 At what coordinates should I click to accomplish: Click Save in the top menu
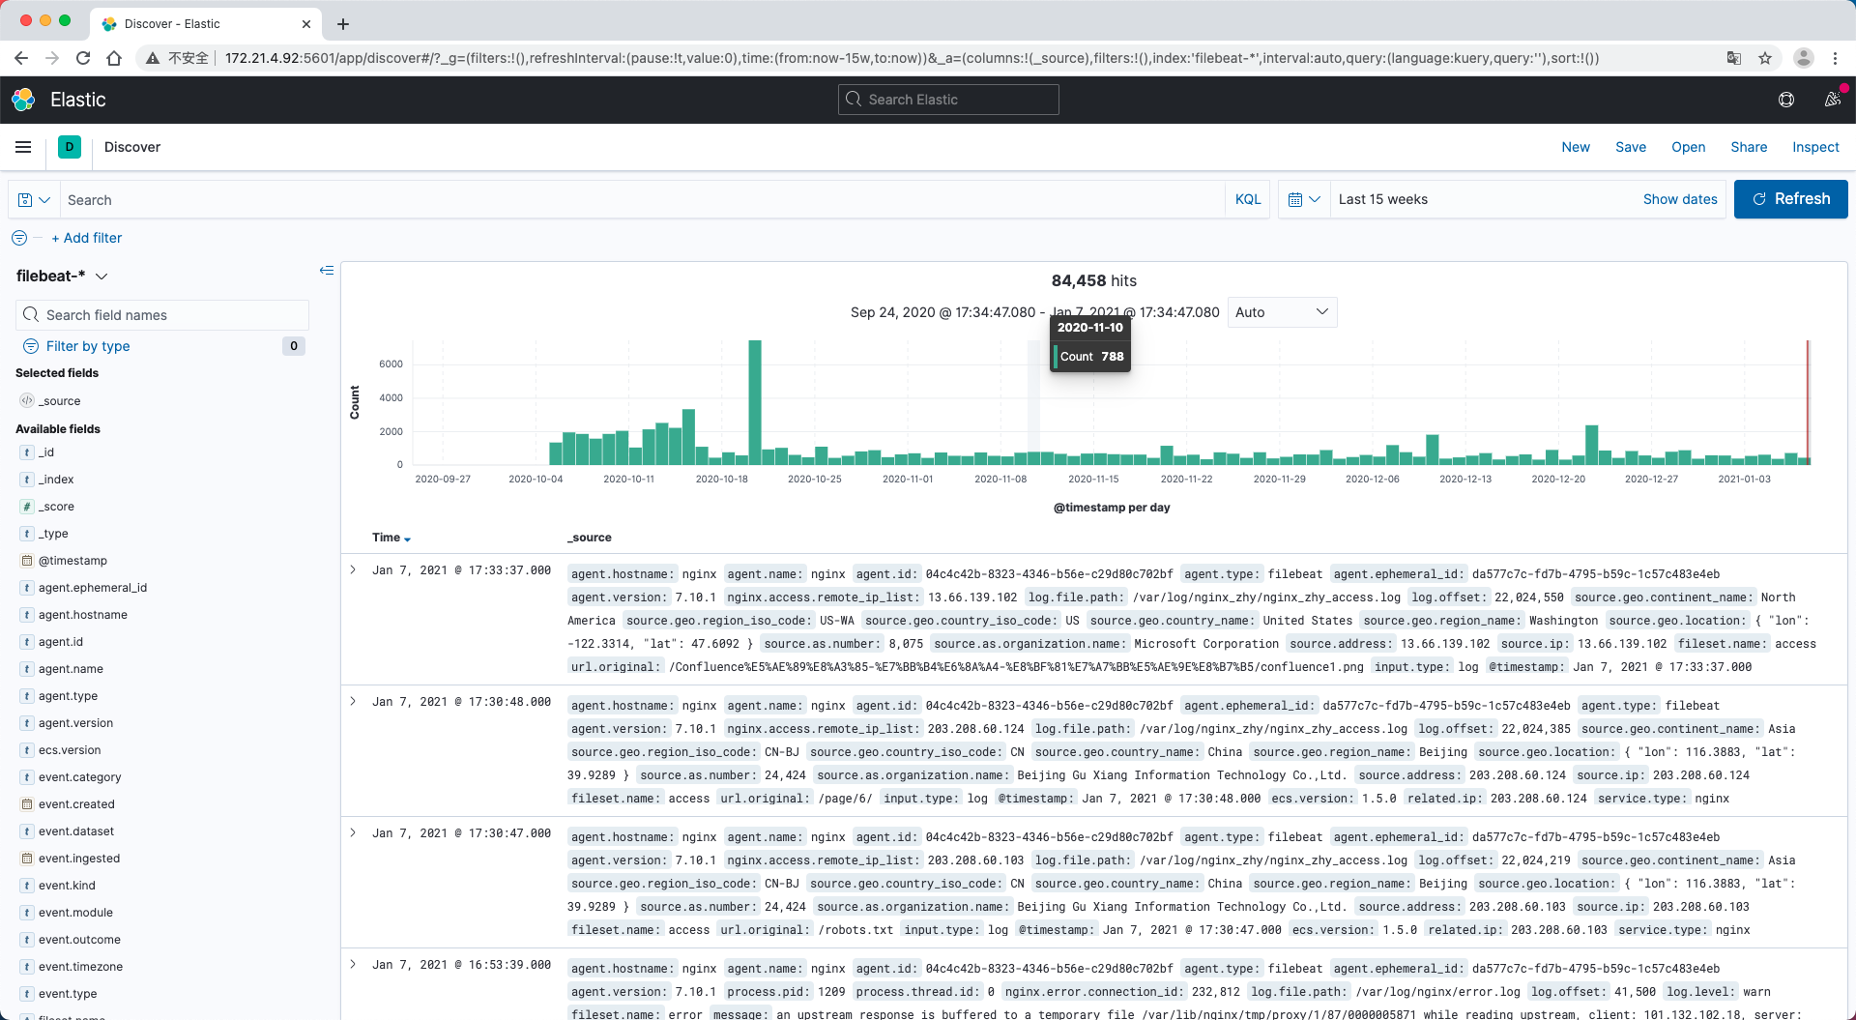coord(1631,147)
